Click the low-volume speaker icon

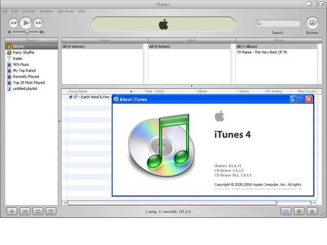pyautogui.click(x=9, y=32)
